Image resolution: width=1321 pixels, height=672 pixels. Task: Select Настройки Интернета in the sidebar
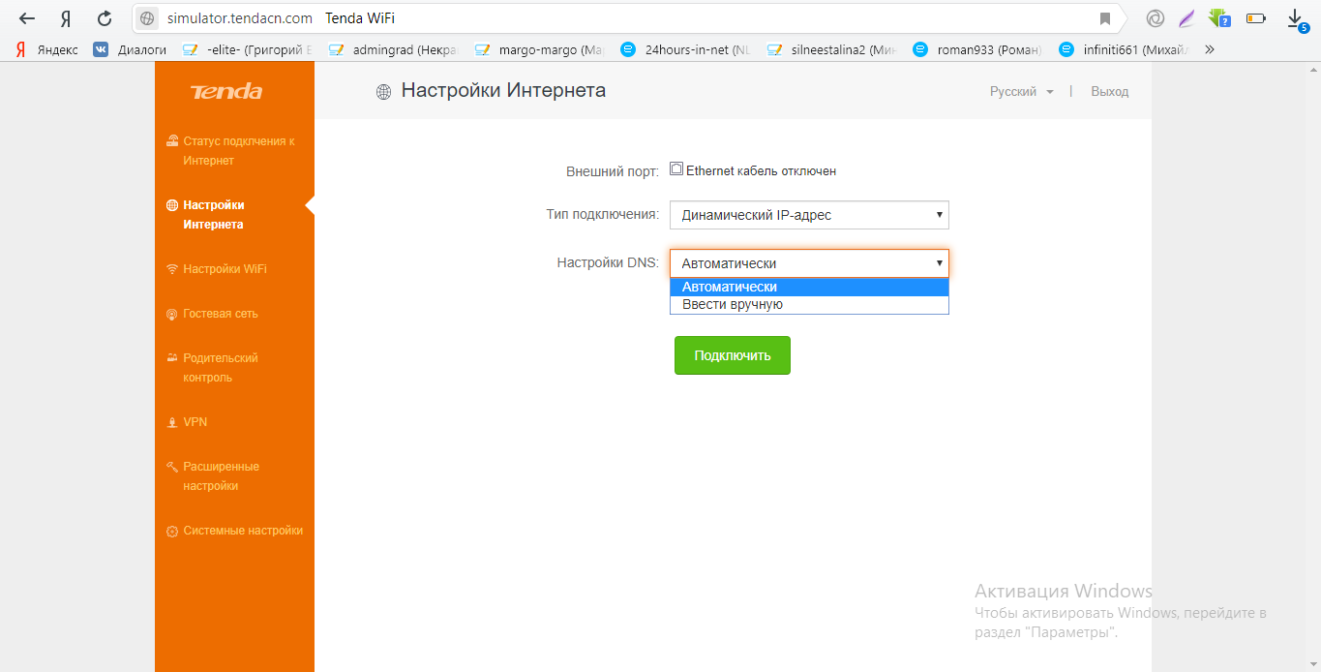coord(214,215)
